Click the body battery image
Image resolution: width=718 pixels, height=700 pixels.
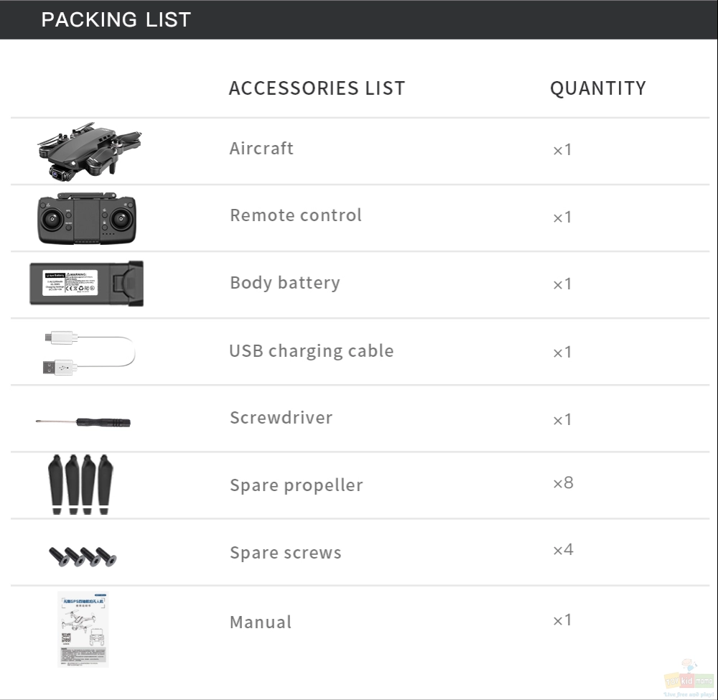coord(87,284)
